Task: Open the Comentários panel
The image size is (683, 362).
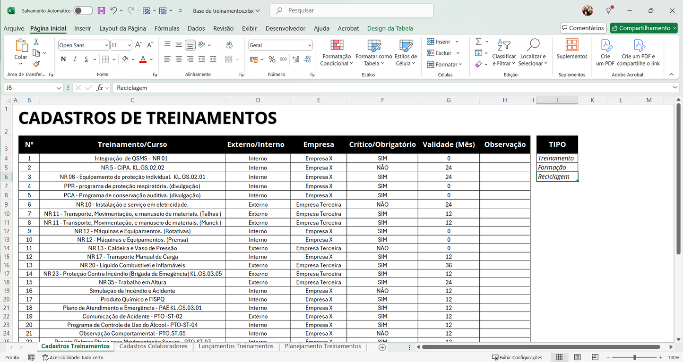Action: coord(583,28)
